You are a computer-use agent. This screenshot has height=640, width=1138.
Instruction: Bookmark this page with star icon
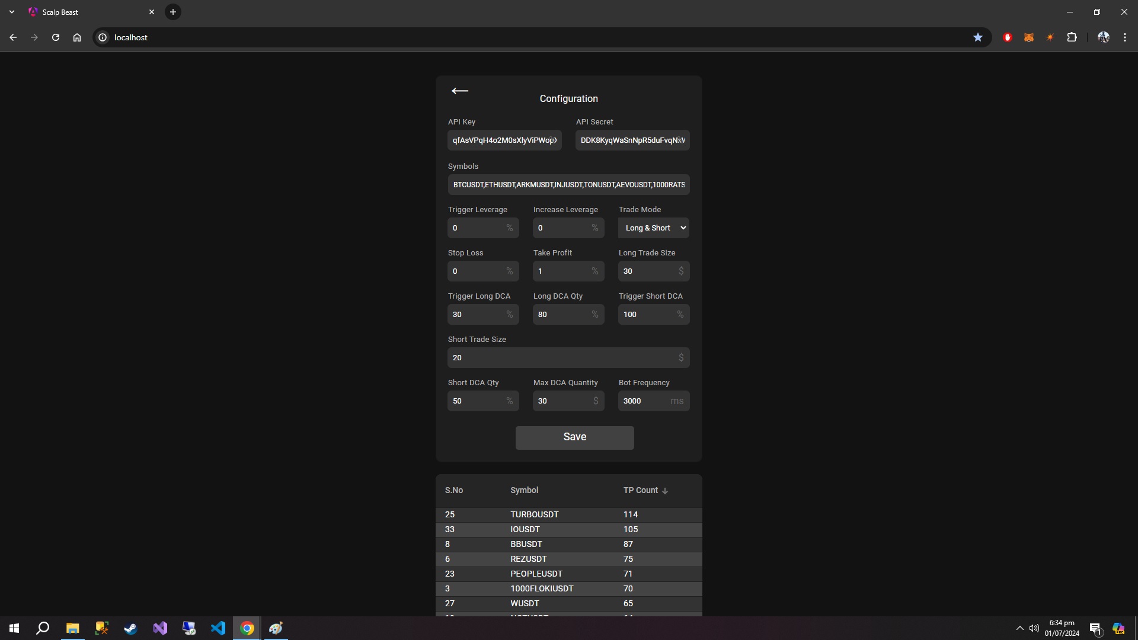point(978,37)
